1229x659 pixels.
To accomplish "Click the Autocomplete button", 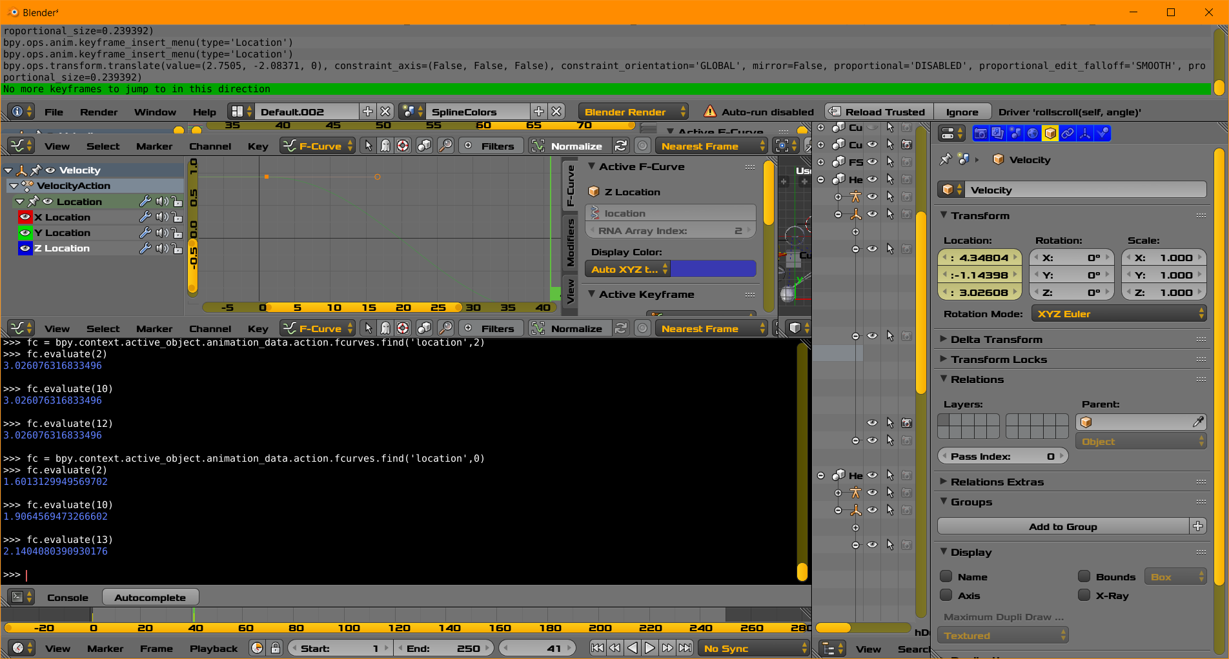I will 150,597.
